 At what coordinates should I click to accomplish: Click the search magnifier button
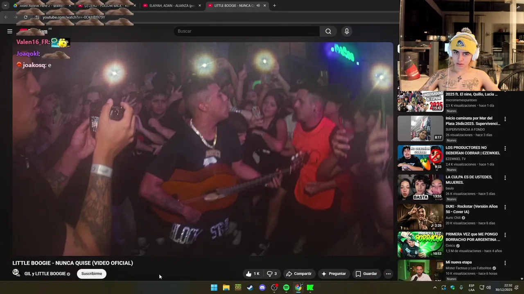328,31
